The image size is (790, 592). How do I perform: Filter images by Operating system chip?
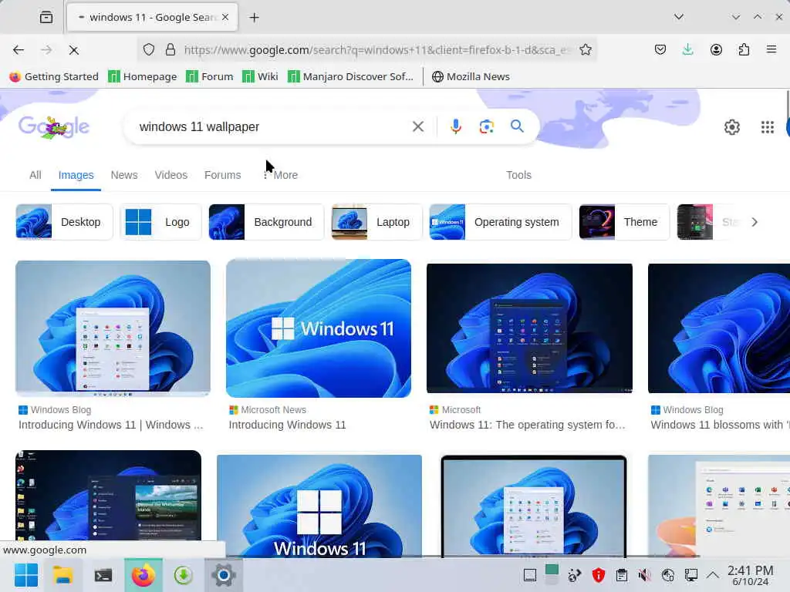click(500, 222)
